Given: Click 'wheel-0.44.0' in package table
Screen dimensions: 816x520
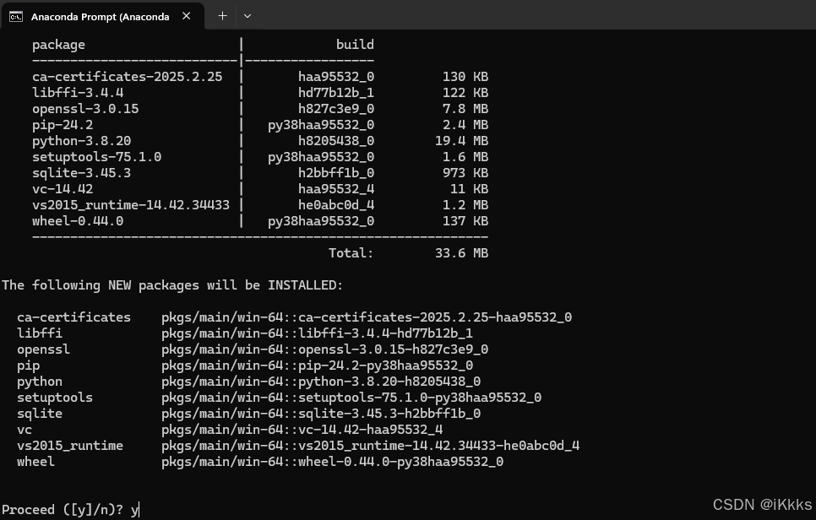Looking at the screenshot, I should 78,221.
